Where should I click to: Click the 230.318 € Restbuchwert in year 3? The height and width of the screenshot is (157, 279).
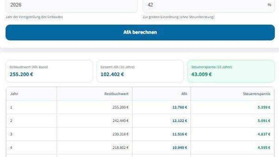(x=120, y=134)
